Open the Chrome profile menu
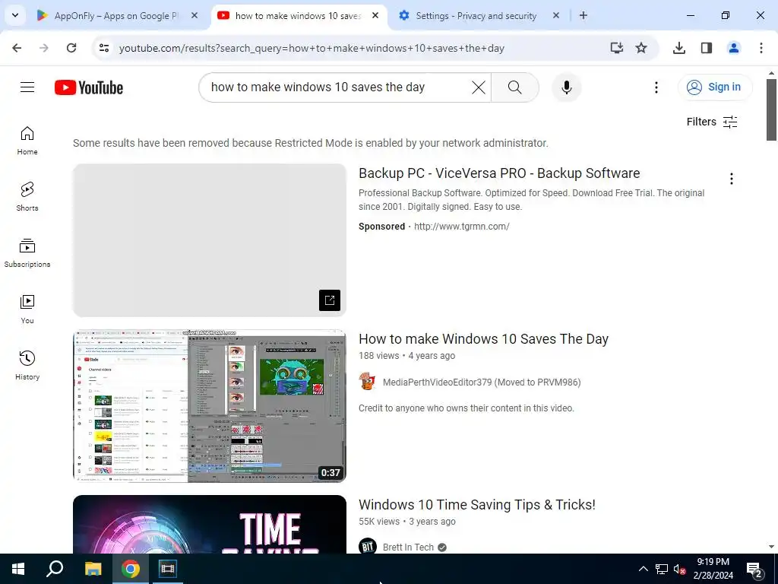Viewport: 778px width, 584px height. pos(733,48)
